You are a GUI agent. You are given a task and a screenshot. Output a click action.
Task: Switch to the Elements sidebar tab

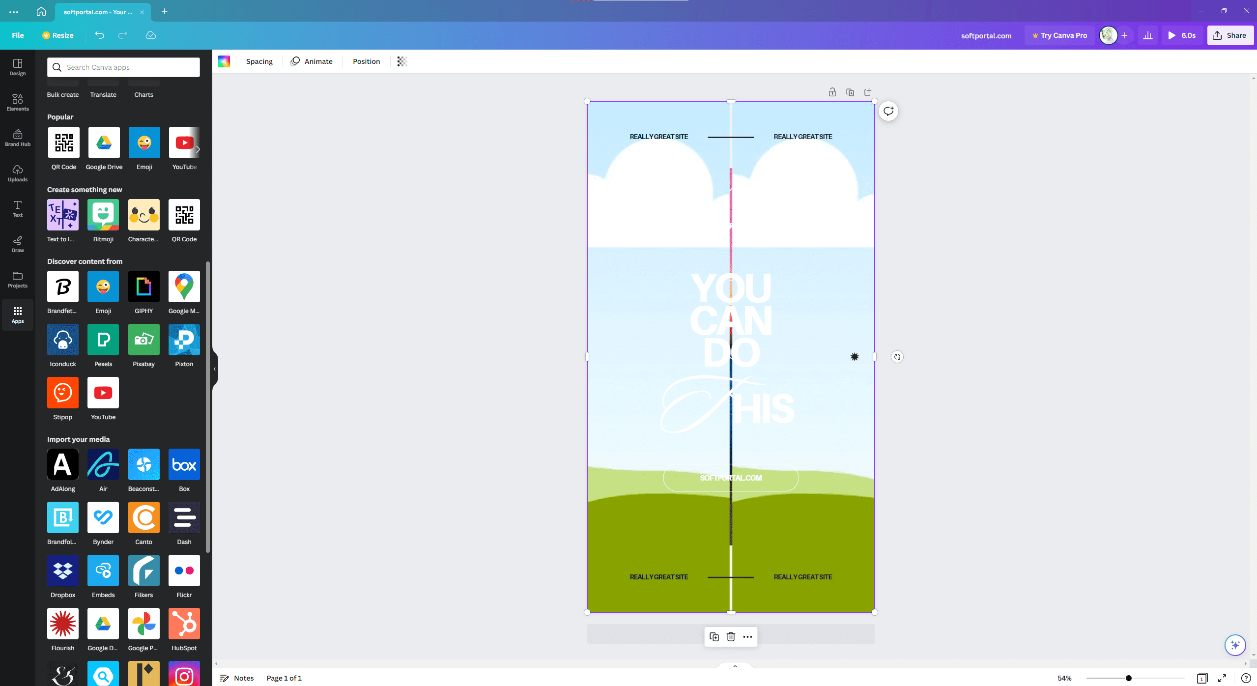pyautogui.click(x=18, y=102)
